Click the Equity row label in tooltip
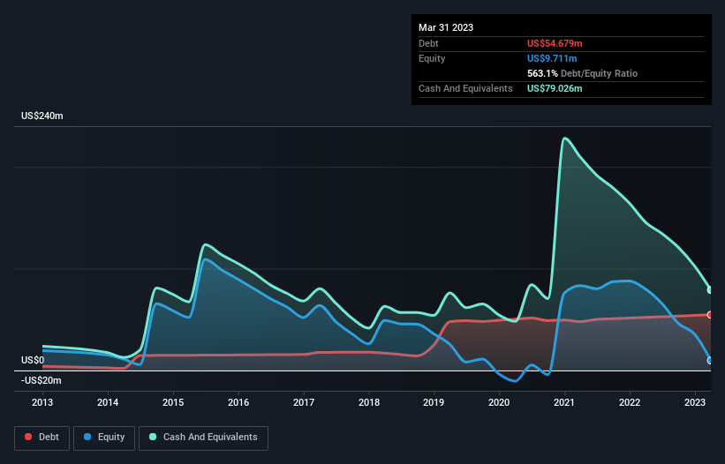This screenshot has width=725, height=464. (432, 58)
